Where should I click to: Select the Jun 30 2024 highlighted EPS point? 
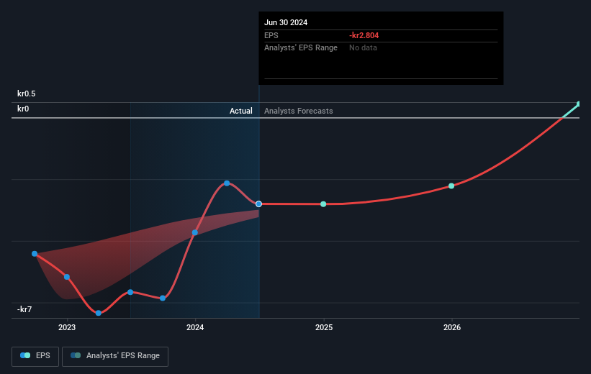[258, 204]
